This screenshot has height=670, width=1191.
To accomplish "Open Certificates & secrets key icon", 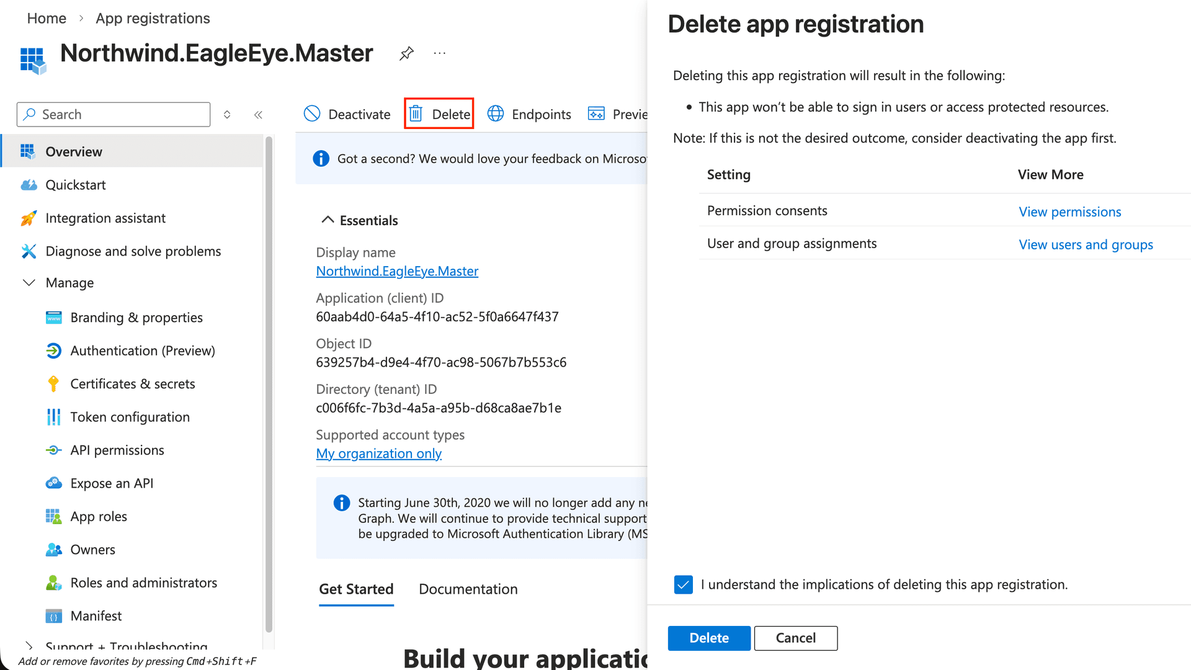I will point(54,384).
